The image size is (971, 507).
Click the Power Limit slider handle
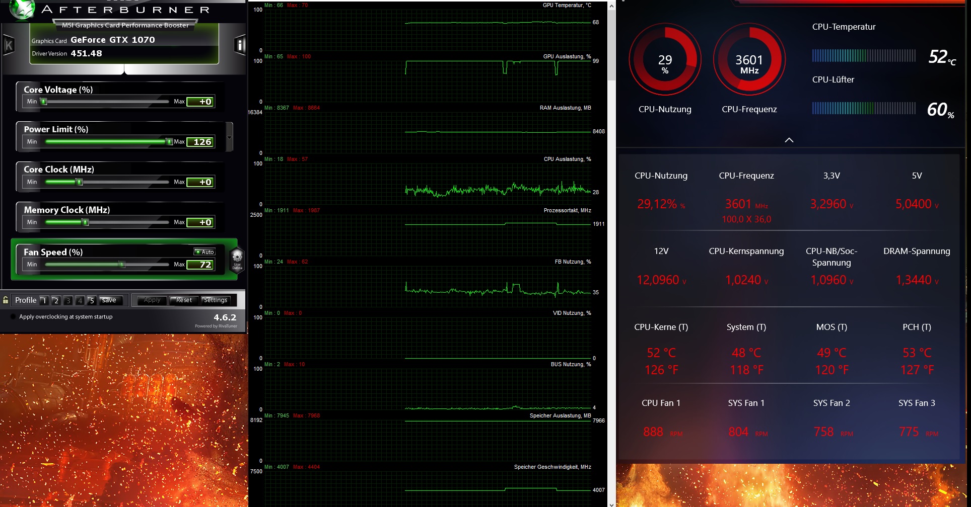169,142
